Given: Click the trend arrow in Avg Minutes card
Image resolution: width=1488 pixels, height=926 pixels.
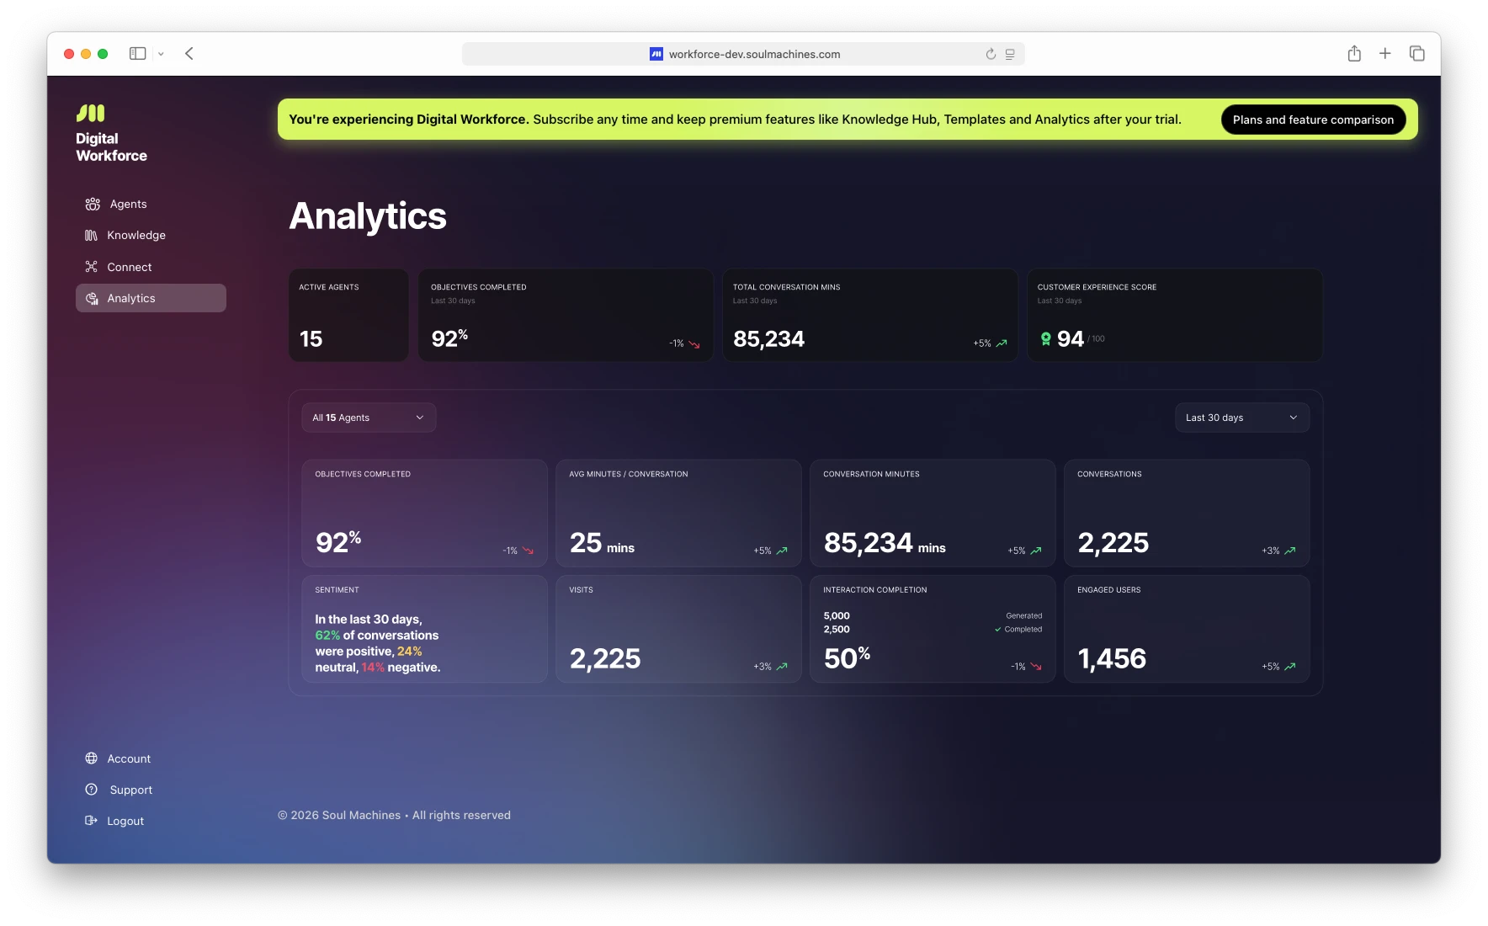Looking at the screenshot, I should click(782, 551).
